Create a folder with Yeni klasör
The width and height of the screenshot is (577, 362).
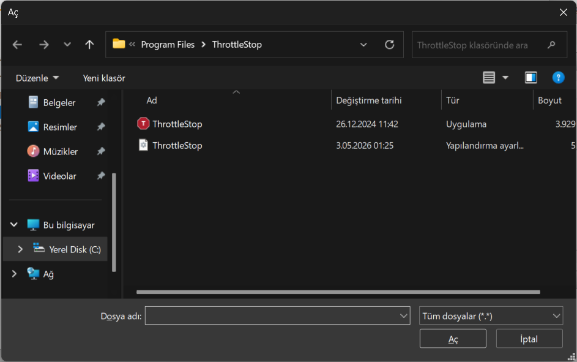[x=104, y=78]
